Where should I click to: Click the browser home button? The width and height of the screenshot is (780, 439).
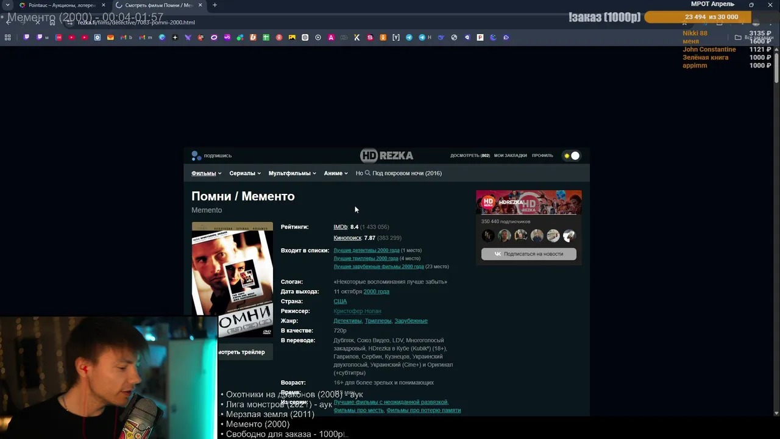point(52,23)
